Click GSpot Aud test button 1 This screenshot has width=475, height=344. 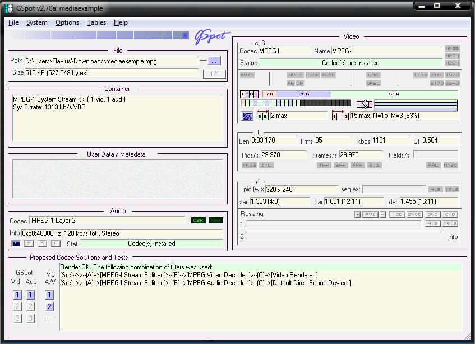pyautogui.click(x=30, y=295)
